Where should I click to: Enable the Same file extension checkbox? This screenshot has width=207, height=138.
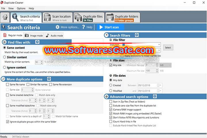(x=51, y=85)
